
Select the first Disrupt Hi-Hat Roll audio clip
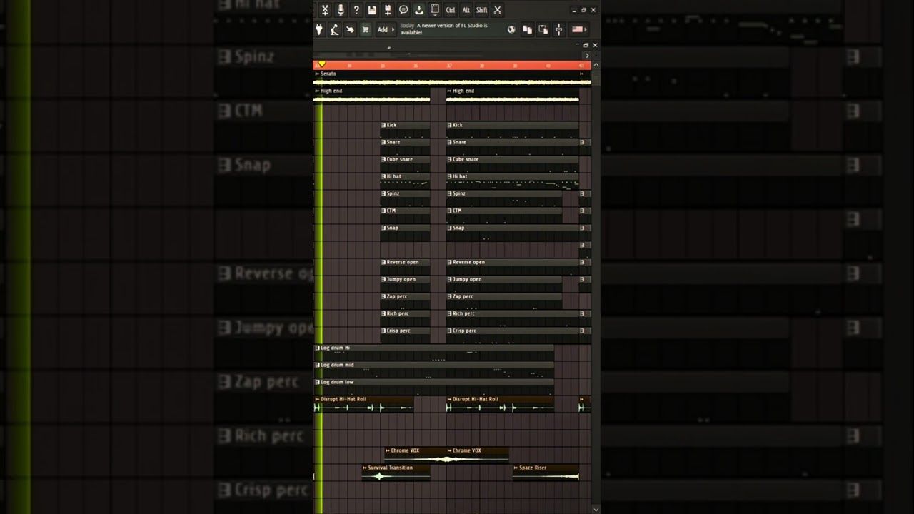point(363,404)
